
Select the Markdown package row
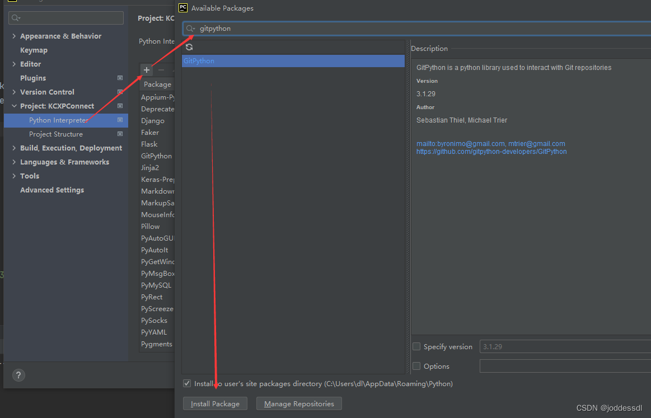tap(157, 191)
